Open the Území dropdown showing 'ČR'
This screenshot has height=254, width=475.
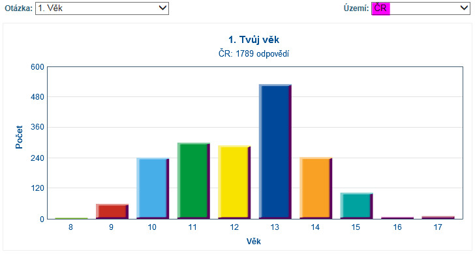[420, 8]
